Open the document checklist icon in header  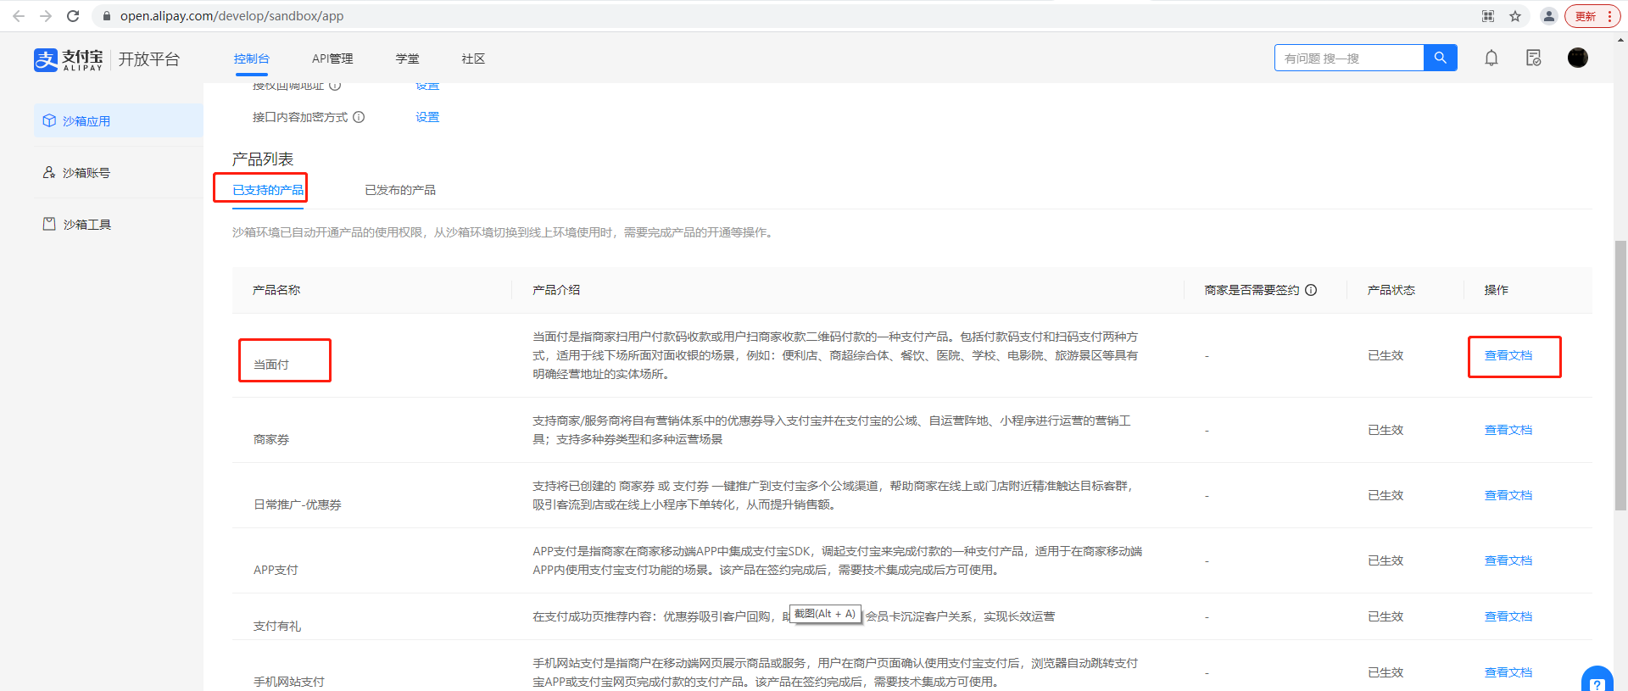point(1533,58)
